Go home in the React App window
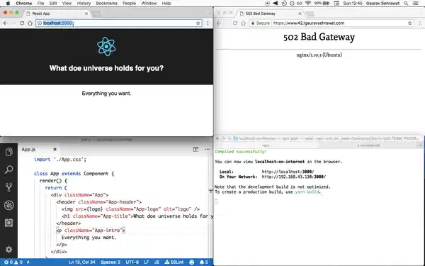Screen dimensions: 425x266 click(x=30, y=23)
